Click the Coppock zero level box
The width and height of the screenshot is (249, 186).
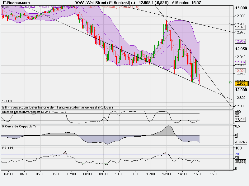point(236,135)
